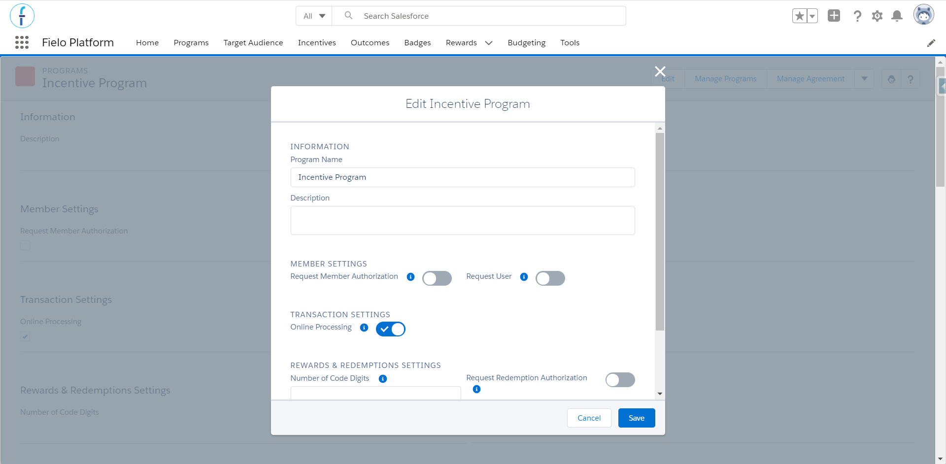Click the Number of Code Digits input
Viewport: 946px width, 464px height.
click(x=376, y=393)
